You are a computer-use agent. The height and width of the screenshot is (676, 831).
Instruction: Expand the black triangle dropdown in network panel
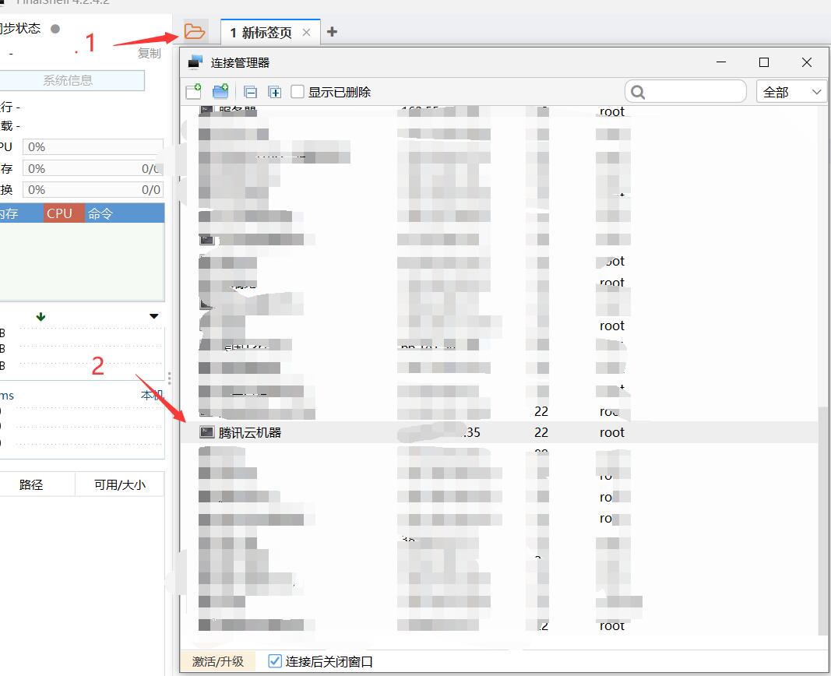[153, 316]
